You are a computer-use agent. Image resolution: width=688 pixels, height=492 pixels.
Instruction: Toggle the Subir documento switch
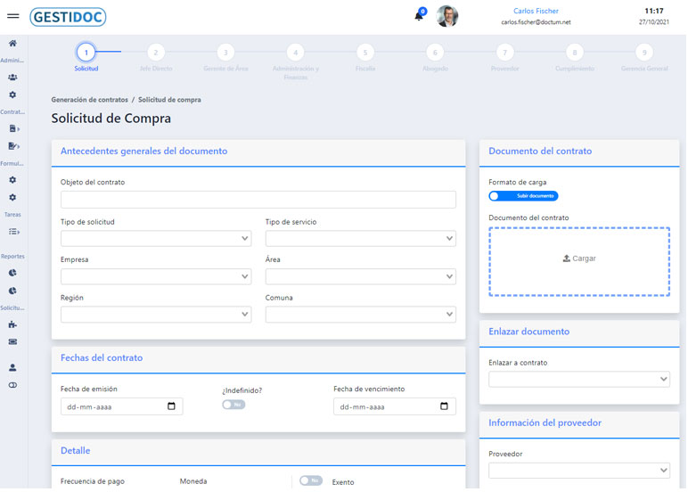coord(523,196)
